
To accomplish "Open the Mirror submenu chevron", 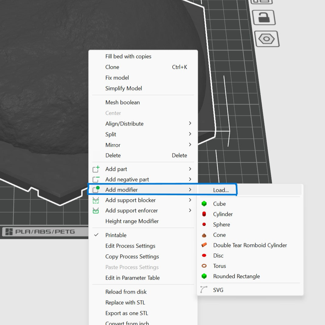I will pyautogui.click(x=190, y=145).
